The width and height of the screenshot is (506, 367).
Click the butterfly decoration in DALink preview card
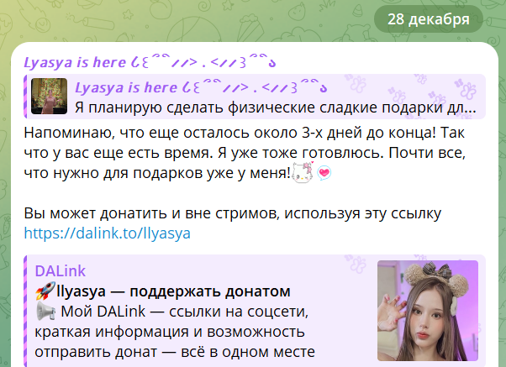pos(356,263)
